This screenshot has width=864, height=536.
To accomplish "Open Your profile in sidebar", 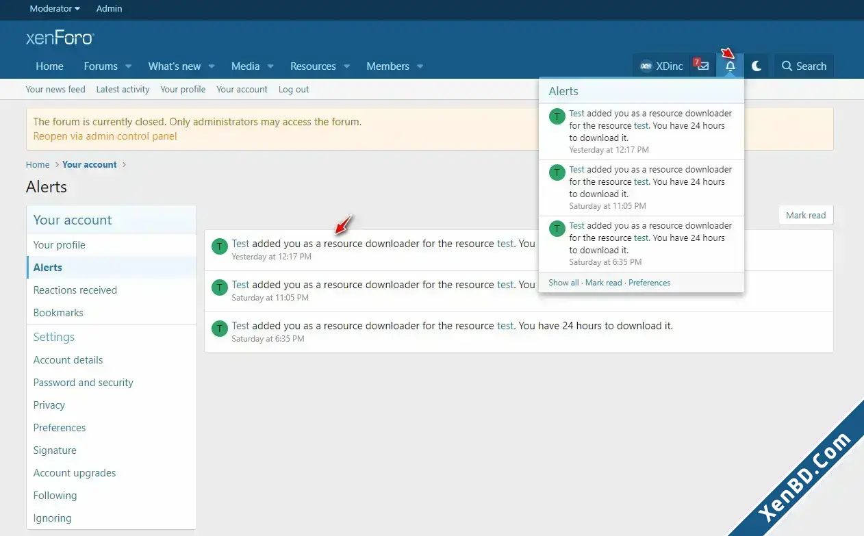I will 111,245.
